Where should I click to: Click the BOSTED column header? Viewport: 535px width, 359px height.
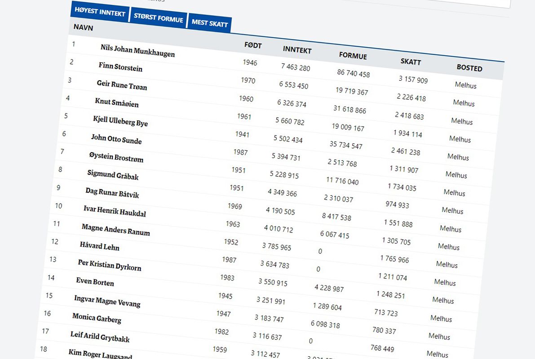tap(469, 68)
